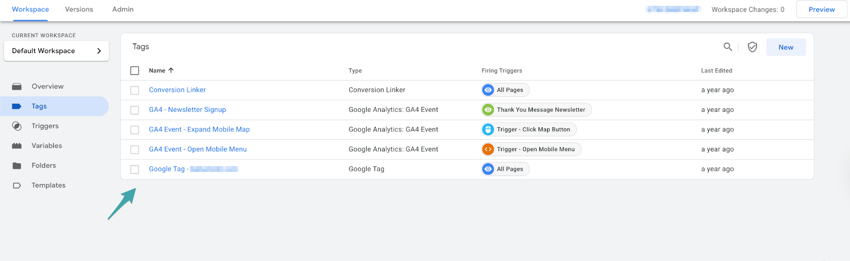The width and height of the screenshot is (850, 261).
Task: Sort tags by the Name column arrow
Action: tap(171, 71)
